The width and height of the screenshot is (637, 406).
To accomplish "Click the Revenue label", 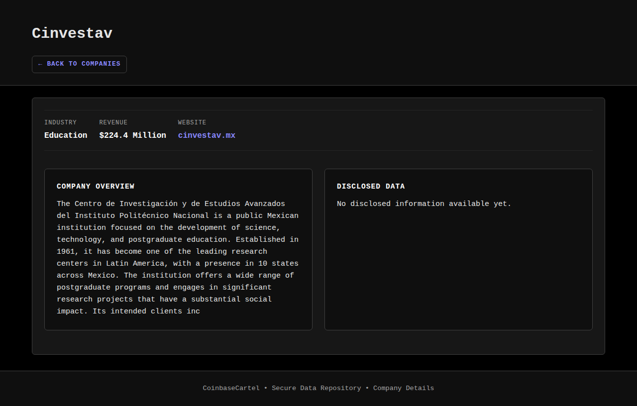I will [113, 122].
